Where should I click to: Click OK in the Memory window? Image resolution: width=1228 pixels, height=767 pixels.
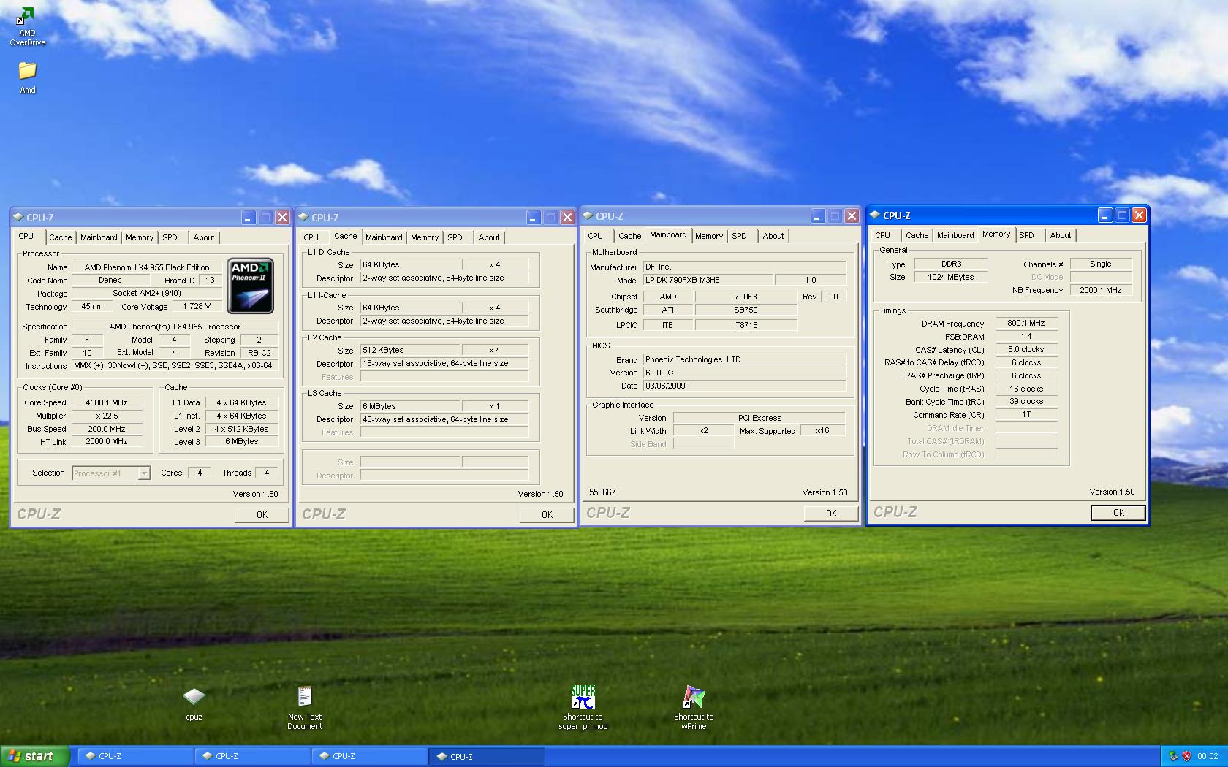click(x=1118, y=513)
